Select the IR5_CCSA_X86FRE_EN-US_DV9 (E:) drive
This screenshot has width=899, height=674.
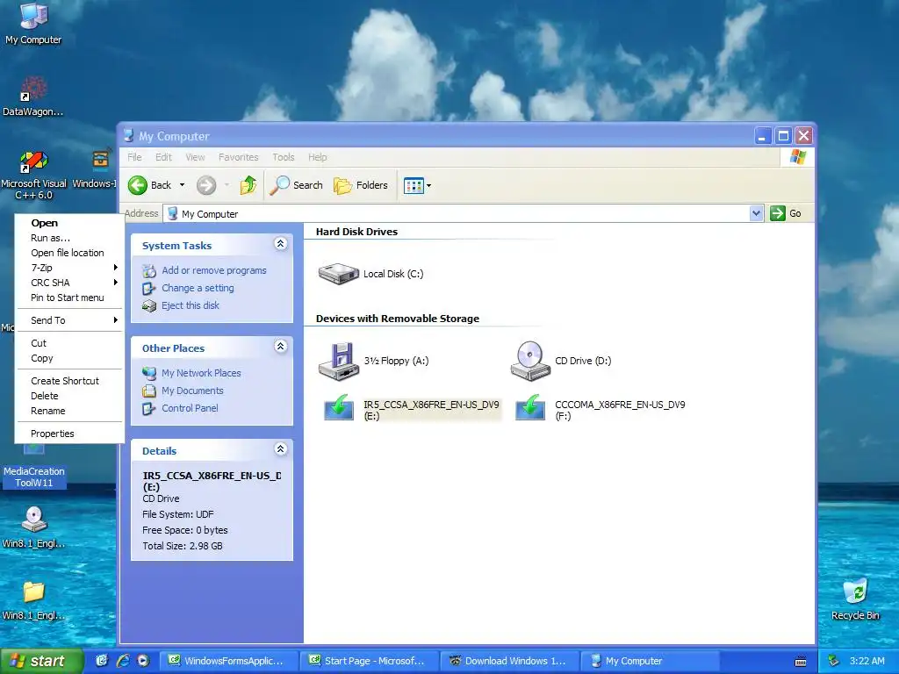pyautogui.click(x=411, y=409)
